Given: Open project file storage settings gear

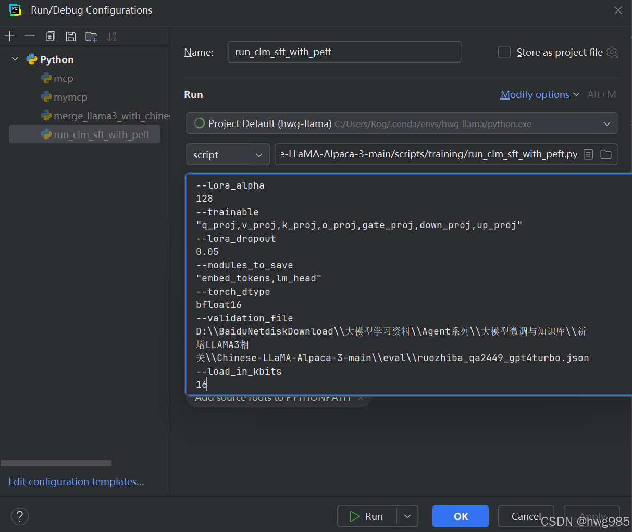Looking at the screenshot, I should 612,52.
